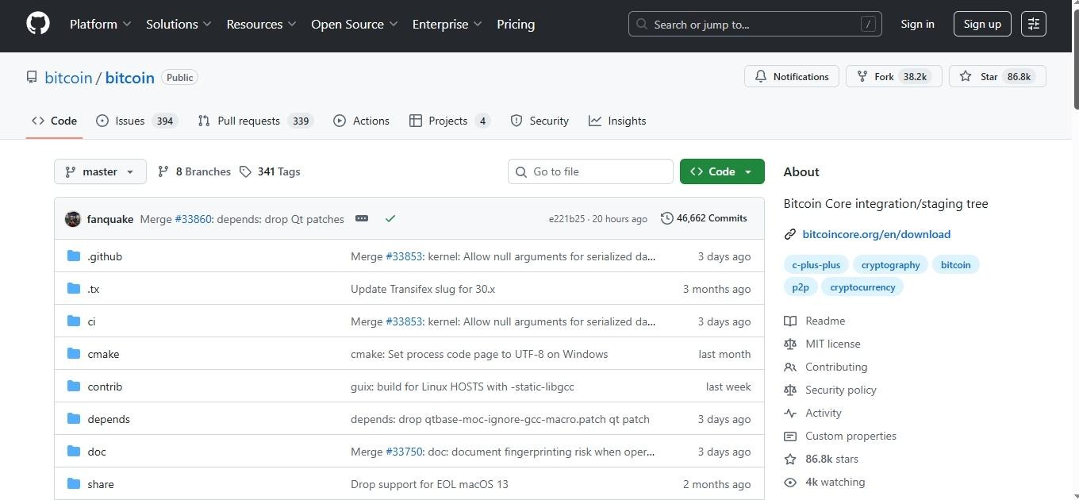Open the command palette icon in search bar

click(x=867, y=24)
